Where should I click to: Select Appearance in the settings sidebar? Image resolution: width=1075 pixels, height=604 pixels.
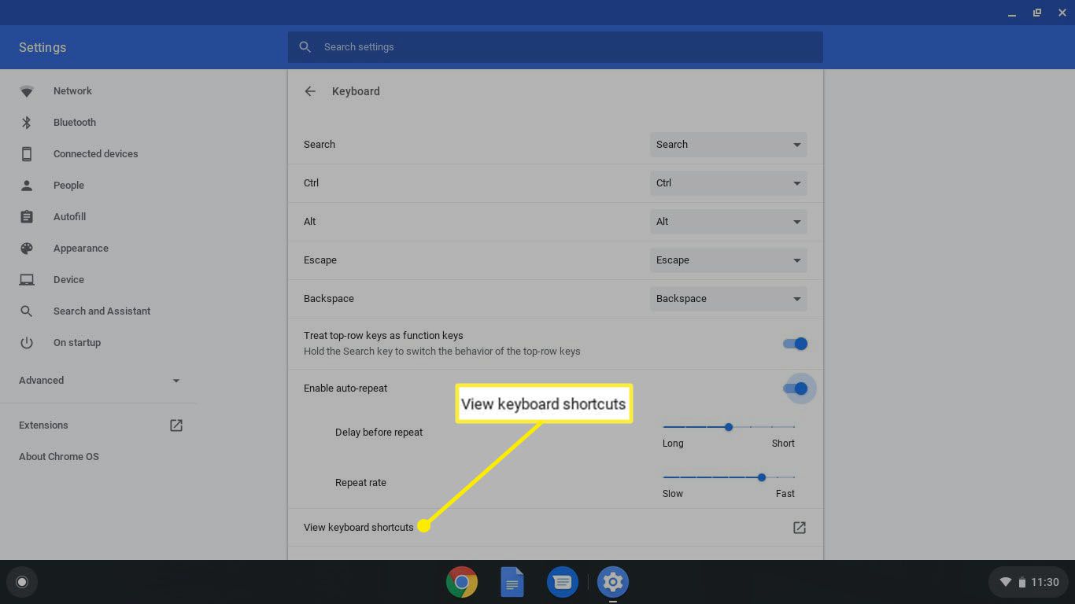pyautogui.click(x=80, y=249)
